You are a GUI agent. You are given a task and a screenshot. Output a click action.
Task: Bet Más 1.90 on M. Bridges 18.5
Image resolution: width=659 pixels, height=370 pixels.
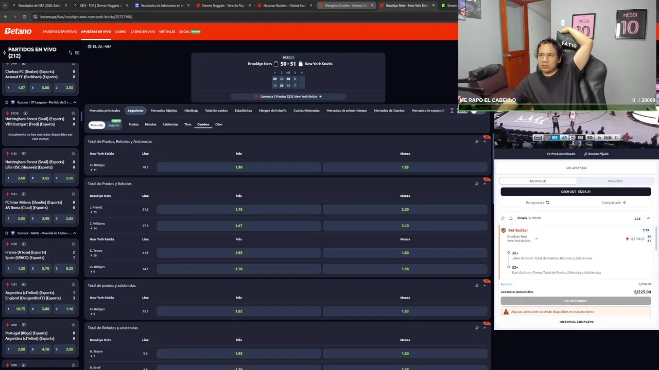coord(239,167)
